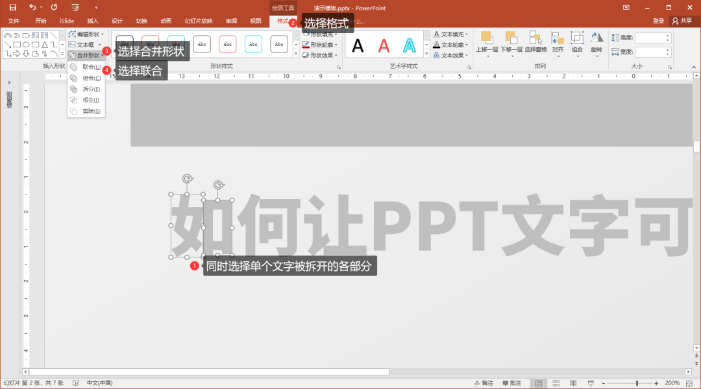Choose 联合(U) from the merge shapes menu
Image resolution: width=701 pixels, height=389 pixels.
pyautogui.click(x=86, y=67)
